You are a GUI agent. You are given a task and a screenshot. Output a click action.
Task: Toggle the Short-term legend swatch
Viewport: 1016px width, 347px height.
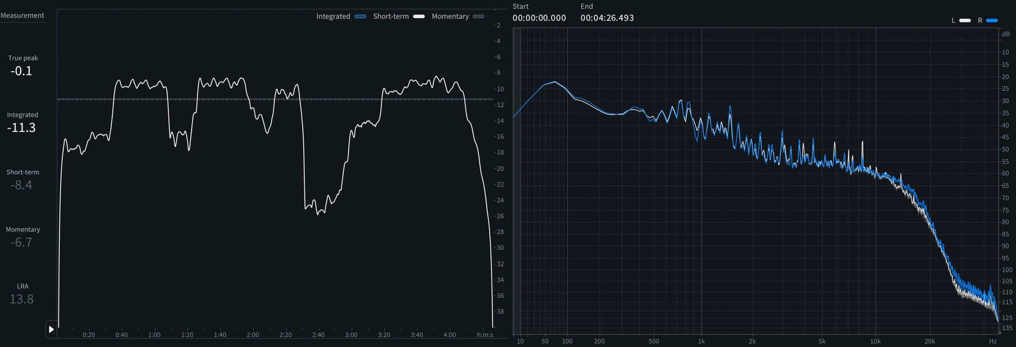click(419, 17)
